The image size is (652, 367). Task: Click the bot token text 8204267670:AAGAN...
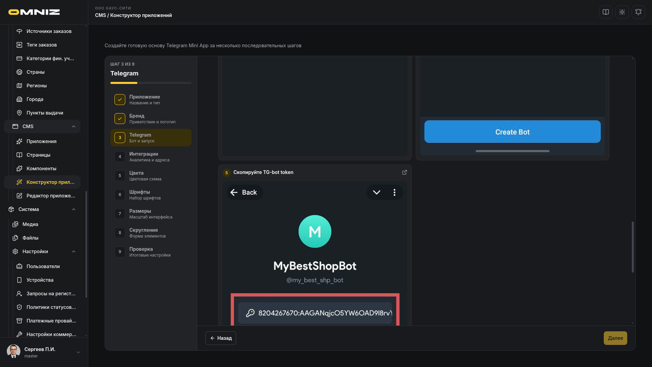pyautogui.click(x=325, y=313)
